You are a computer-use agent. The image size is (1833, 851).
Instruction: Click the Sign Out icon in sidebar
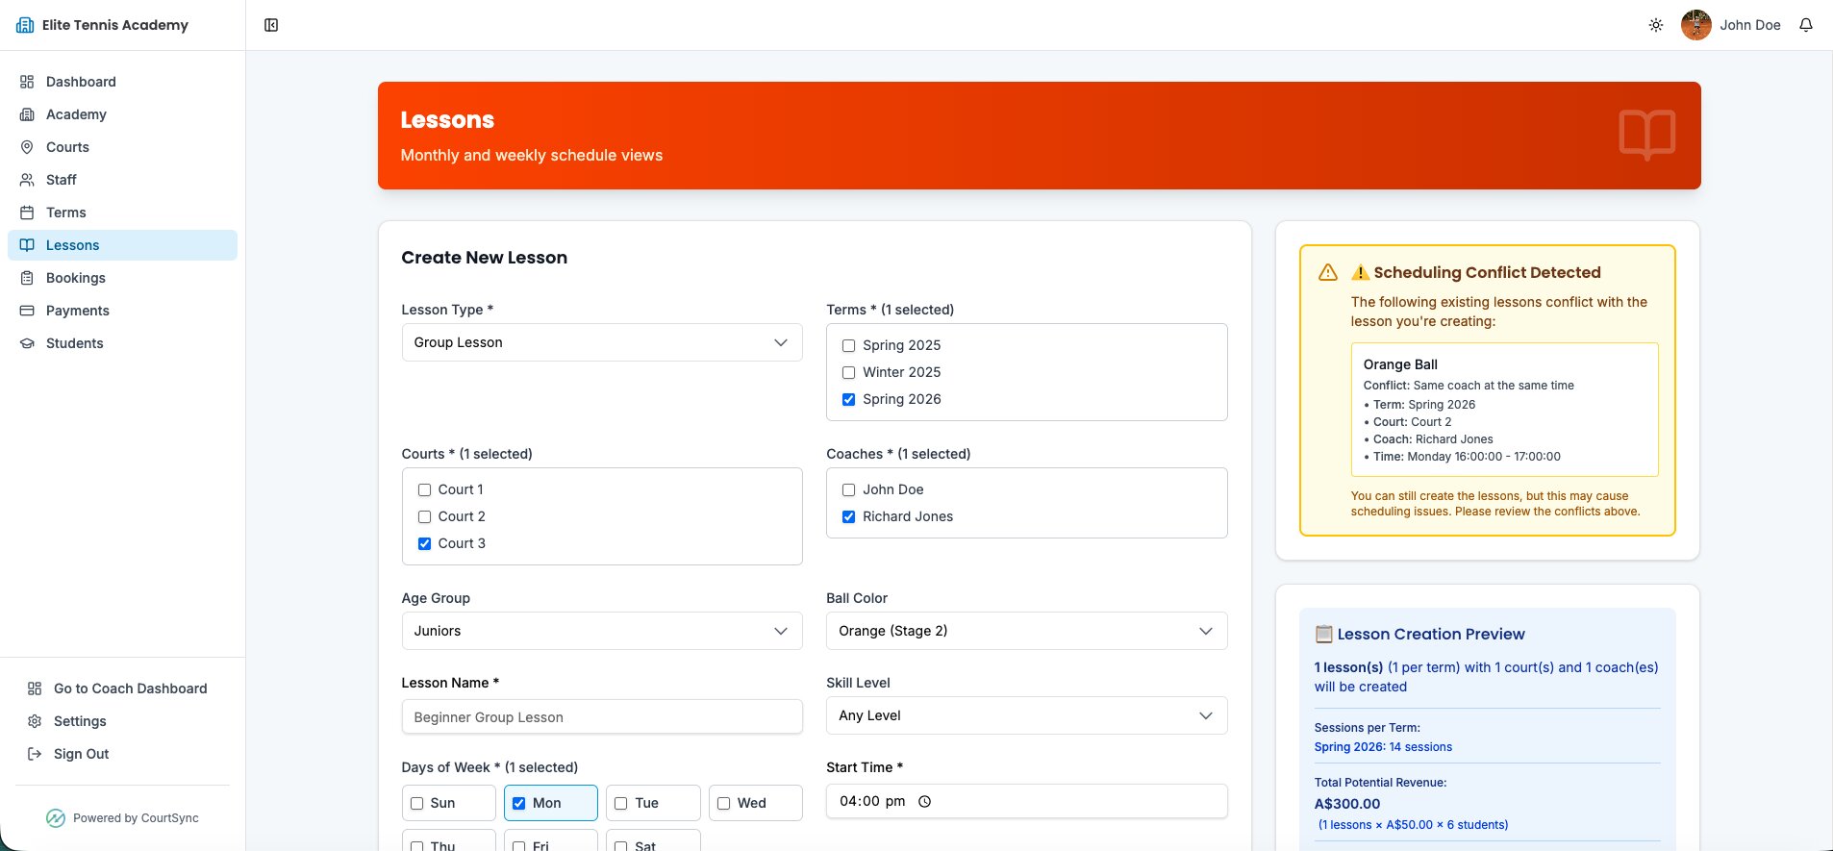tap(35, 754)
